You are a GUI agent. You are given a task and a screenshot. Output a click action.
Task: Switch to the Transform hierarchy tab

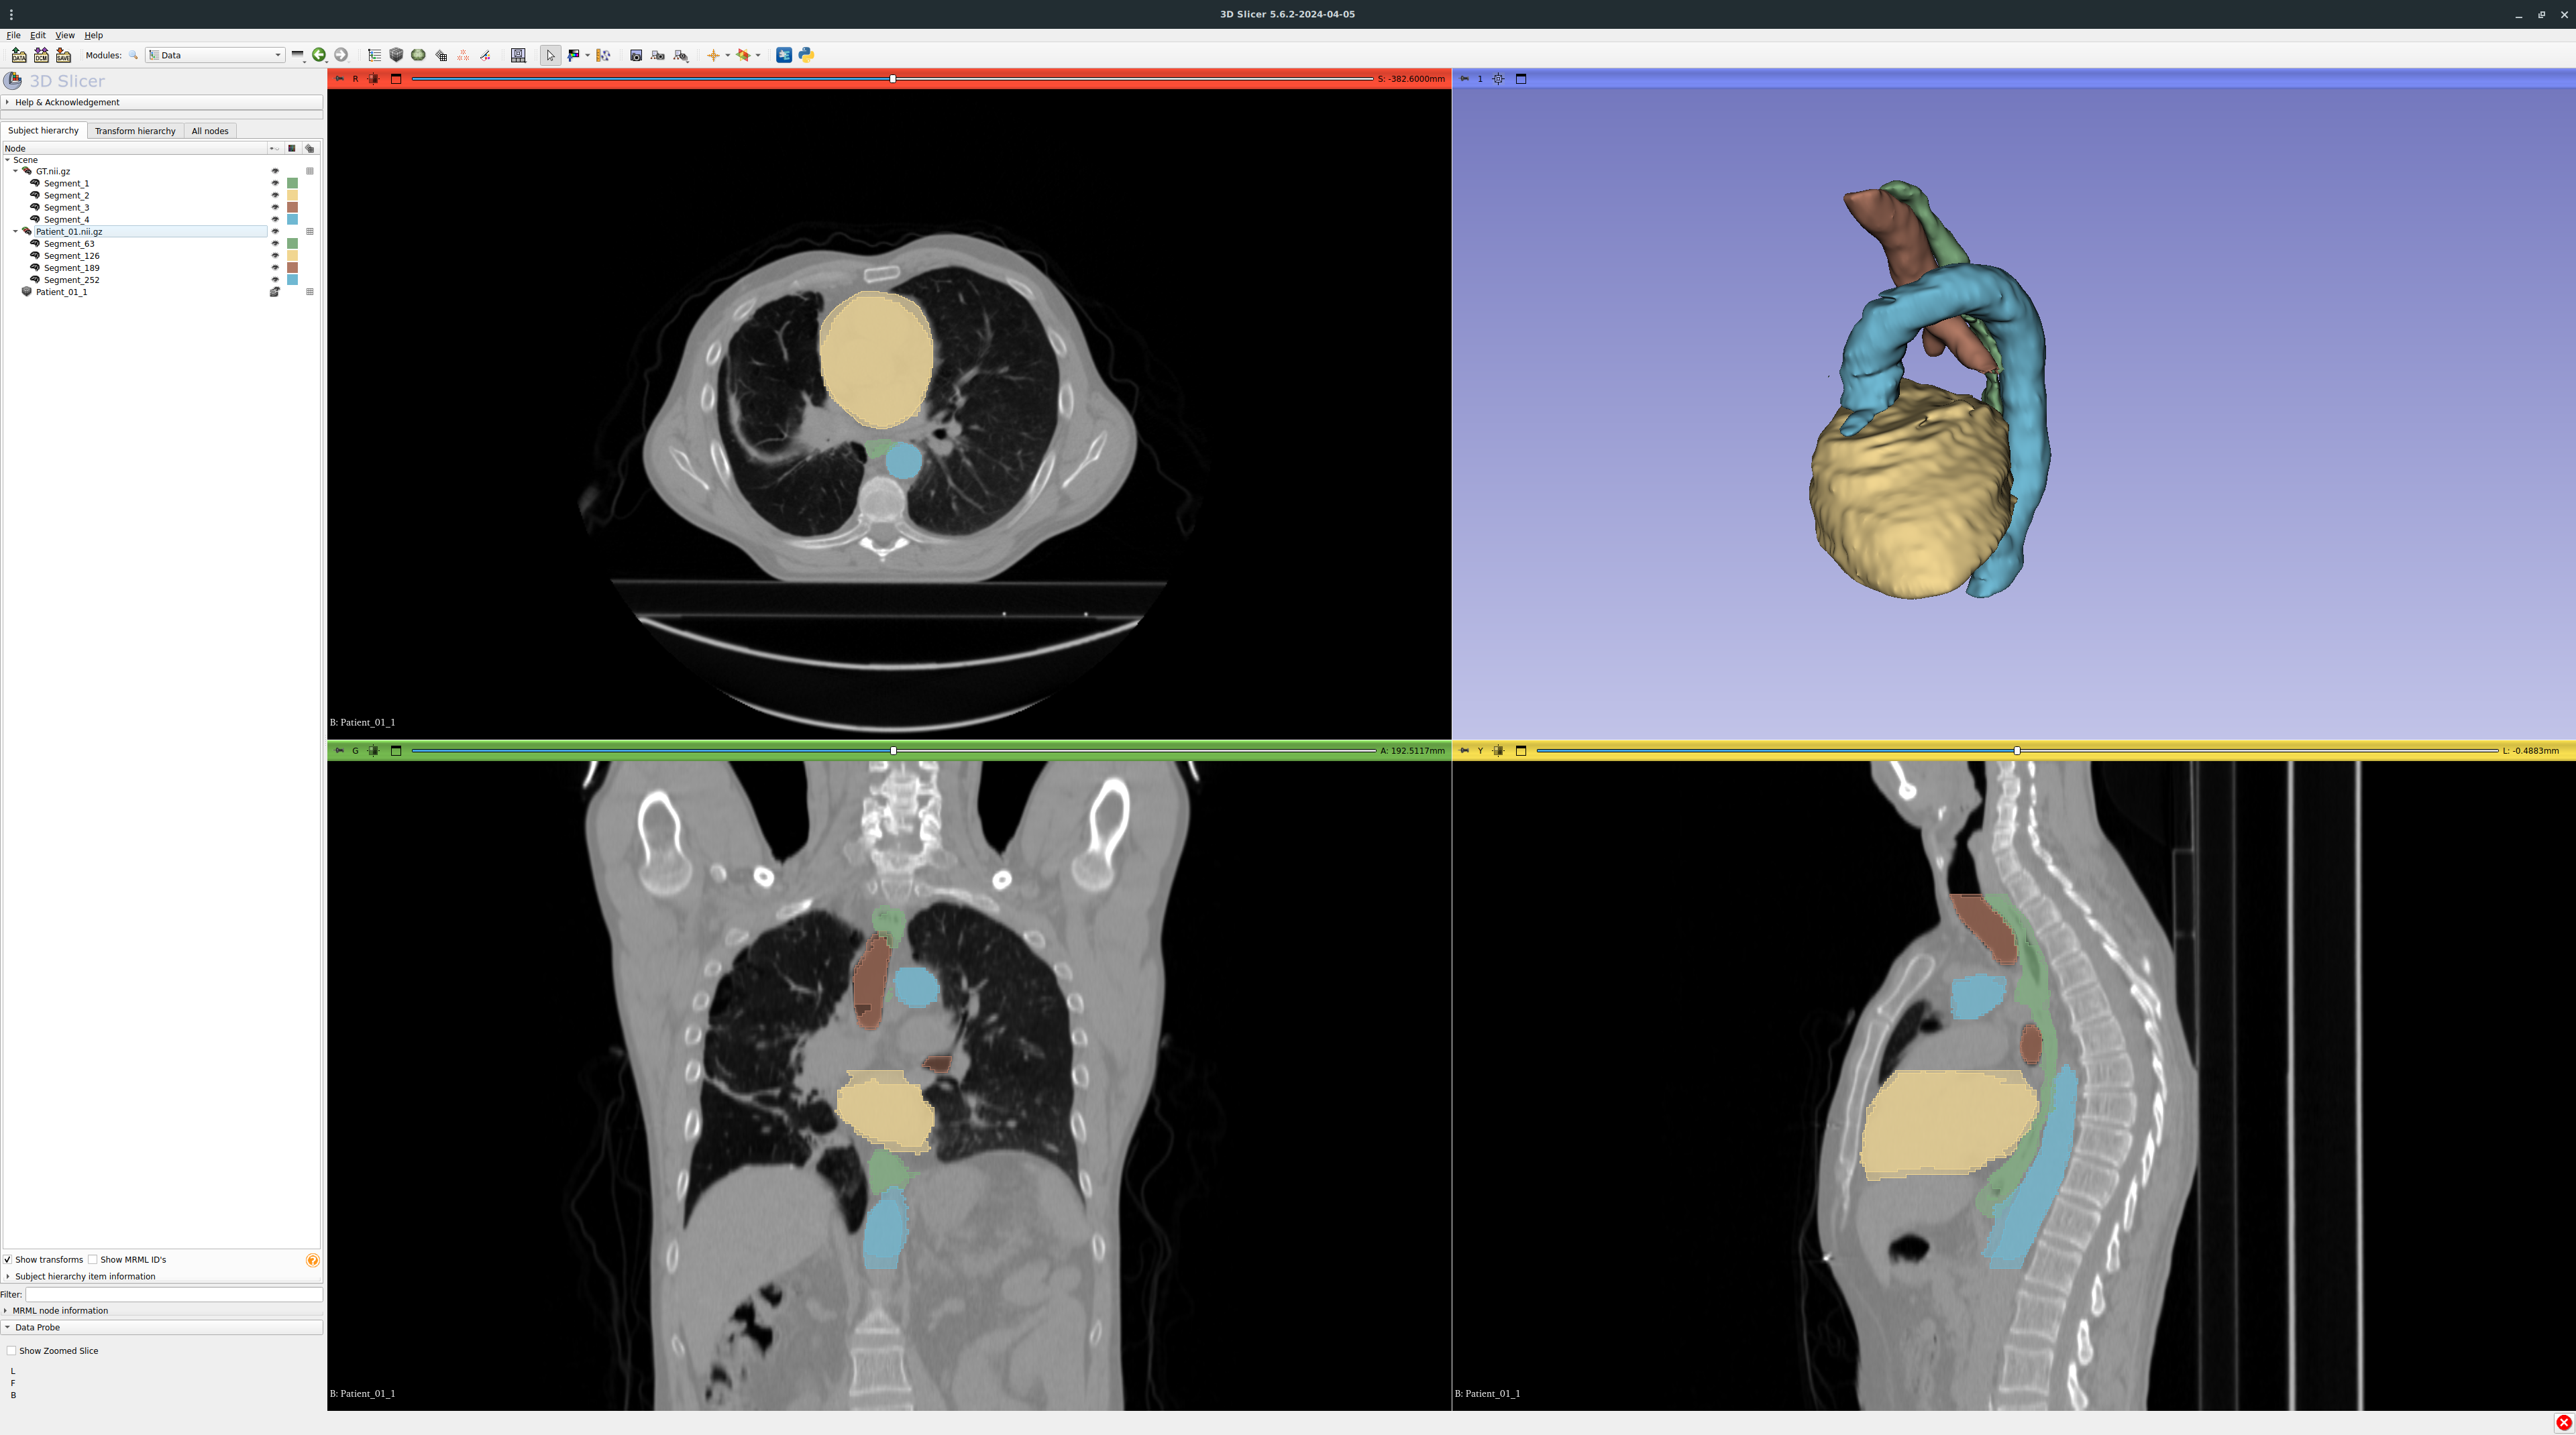coord(135,131)
